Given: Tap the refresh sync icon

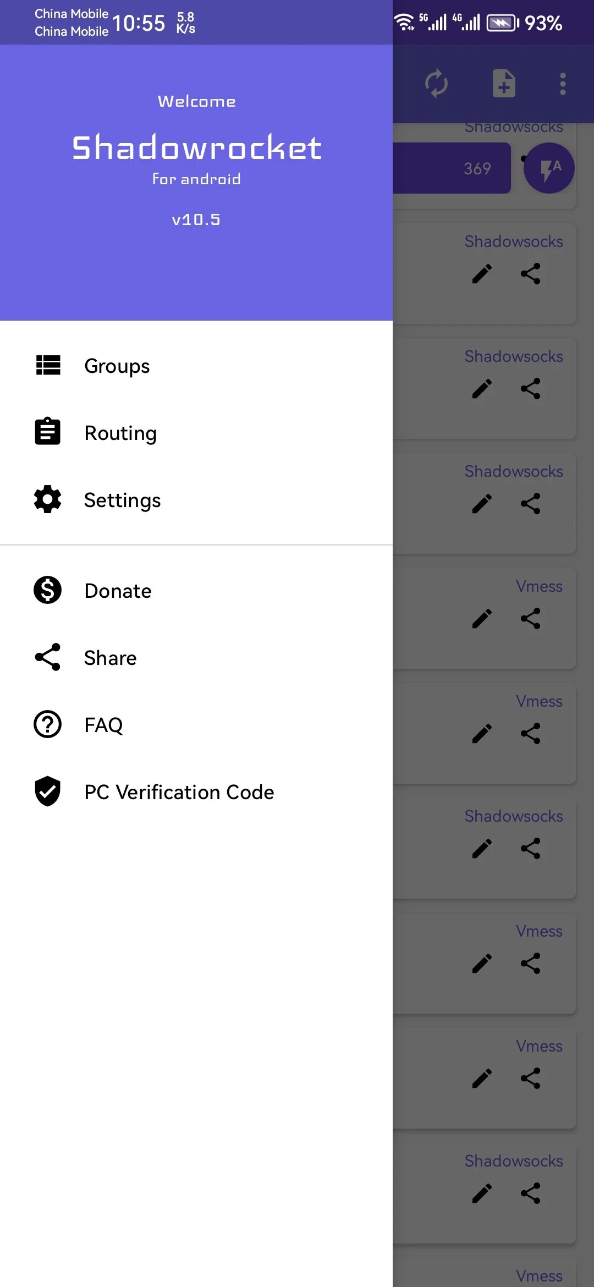Looking at the screenshot, I should pos(436,84).
